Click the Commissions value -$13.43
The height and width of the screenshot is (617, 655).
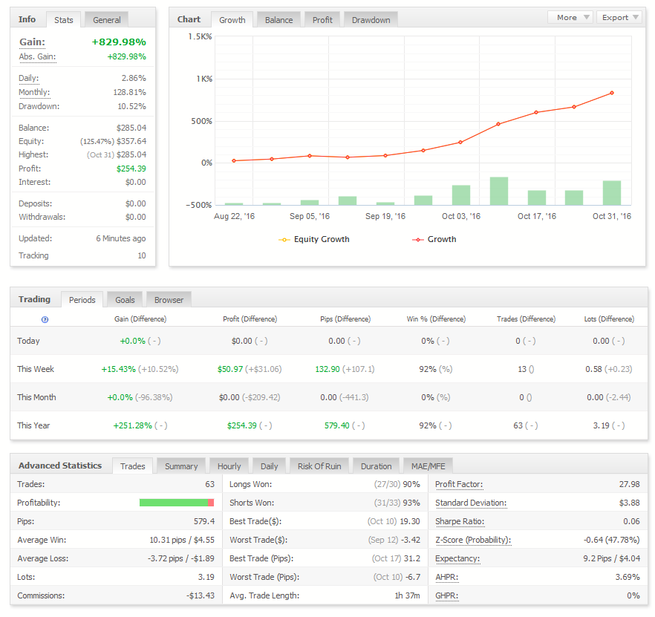pyautogui.click(x=200, y=595)
